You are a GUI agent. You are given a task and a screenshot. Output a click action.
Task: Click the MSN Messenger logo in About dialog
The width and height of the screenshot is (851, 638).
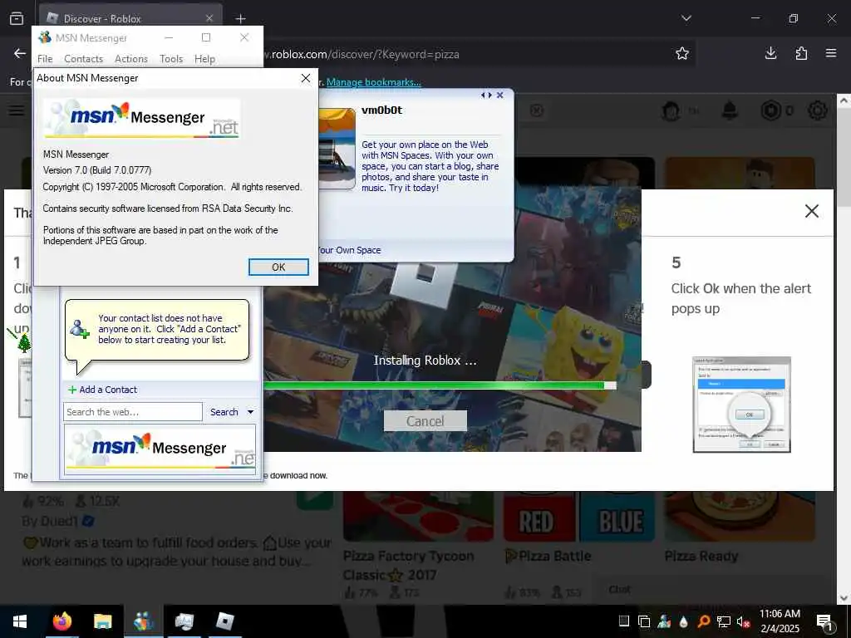click(141, 118)
